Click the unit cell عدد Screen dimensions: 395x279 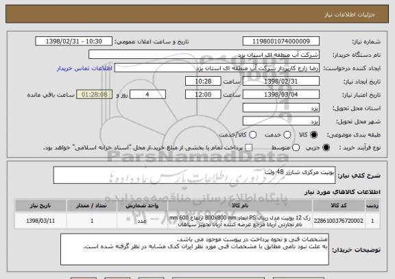pyautogui.click(x=142, y=221)
